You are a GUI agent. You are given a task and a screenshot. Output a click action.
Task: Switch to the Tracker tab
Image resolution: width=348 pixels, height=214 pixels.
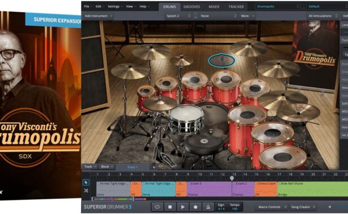pyautogui.click(x=236, y=7)
